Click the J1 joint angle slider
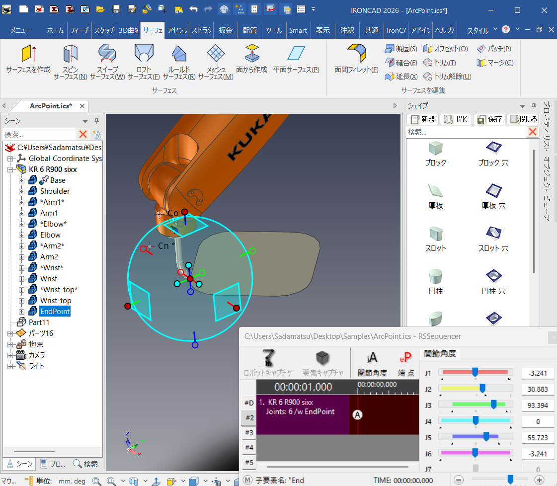Image resolution: width=557 pixels, height=486 pixels. click(x=476, y=372)
